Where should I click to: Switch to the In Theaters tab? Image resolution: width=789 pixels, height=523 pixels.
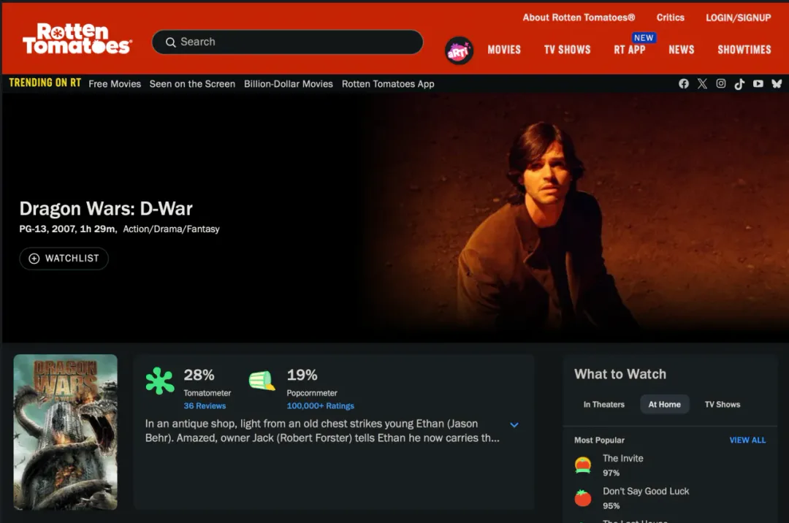(604, 405)
